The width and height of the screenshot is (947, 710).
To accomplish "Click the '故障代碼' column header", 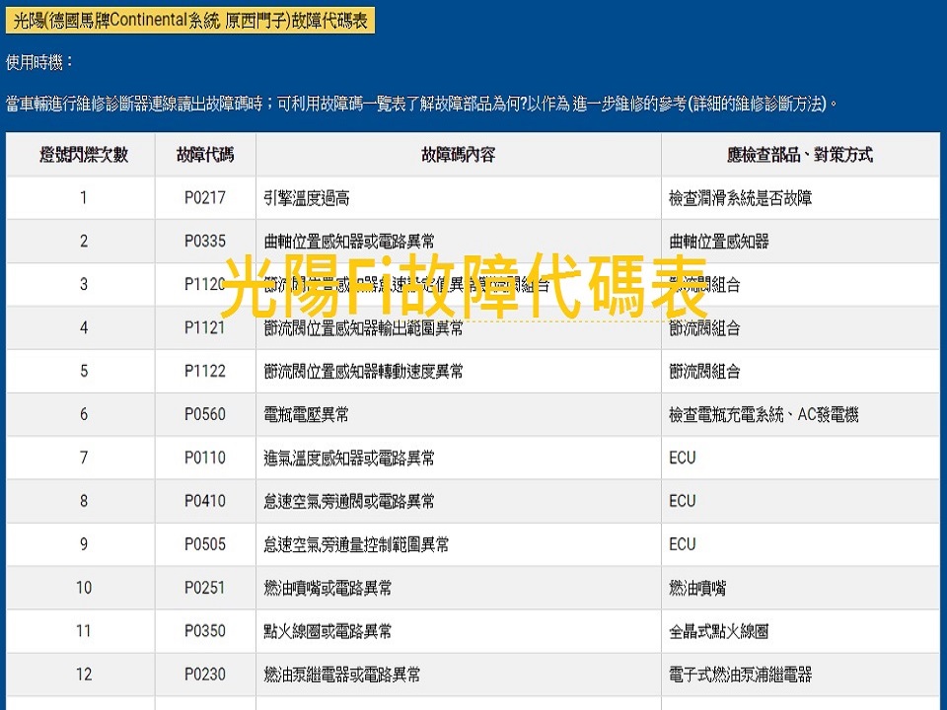I will (205, 155).
